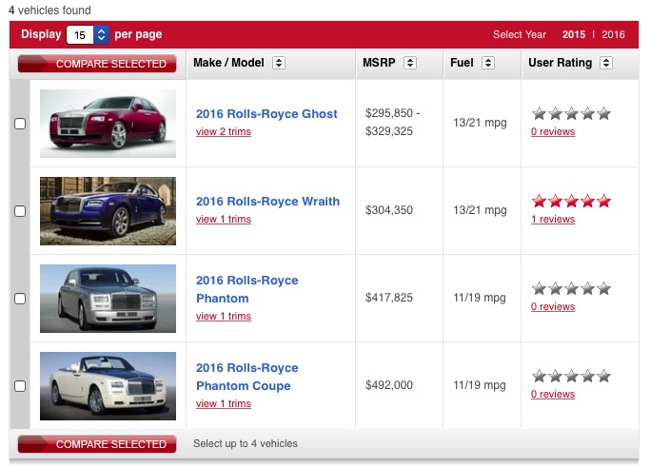Click the MSRP column header text

click(x=379, y=63)
